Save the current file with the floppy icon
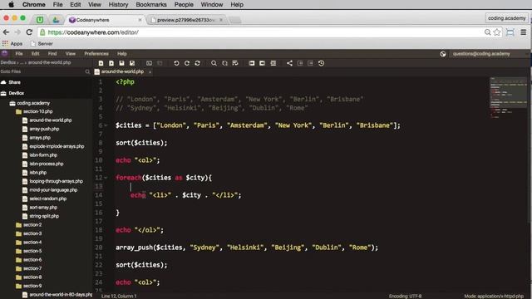Viewport: 532px width, 299px height. [121, 63]
